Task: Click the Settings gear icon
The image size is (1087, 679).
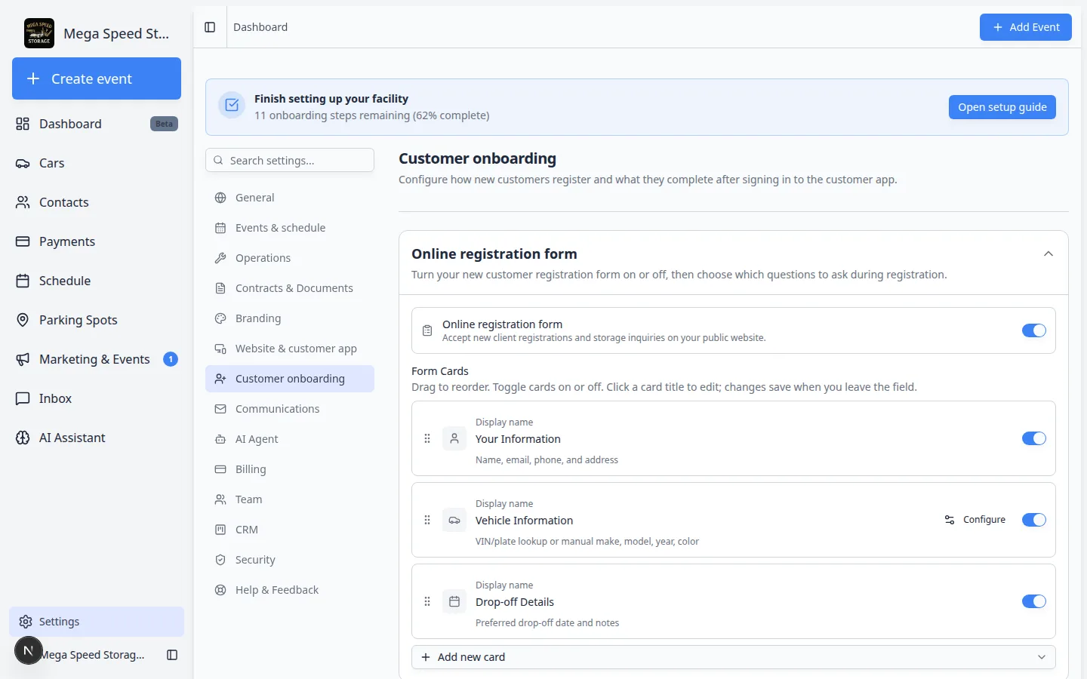Action: coord(26,622)
